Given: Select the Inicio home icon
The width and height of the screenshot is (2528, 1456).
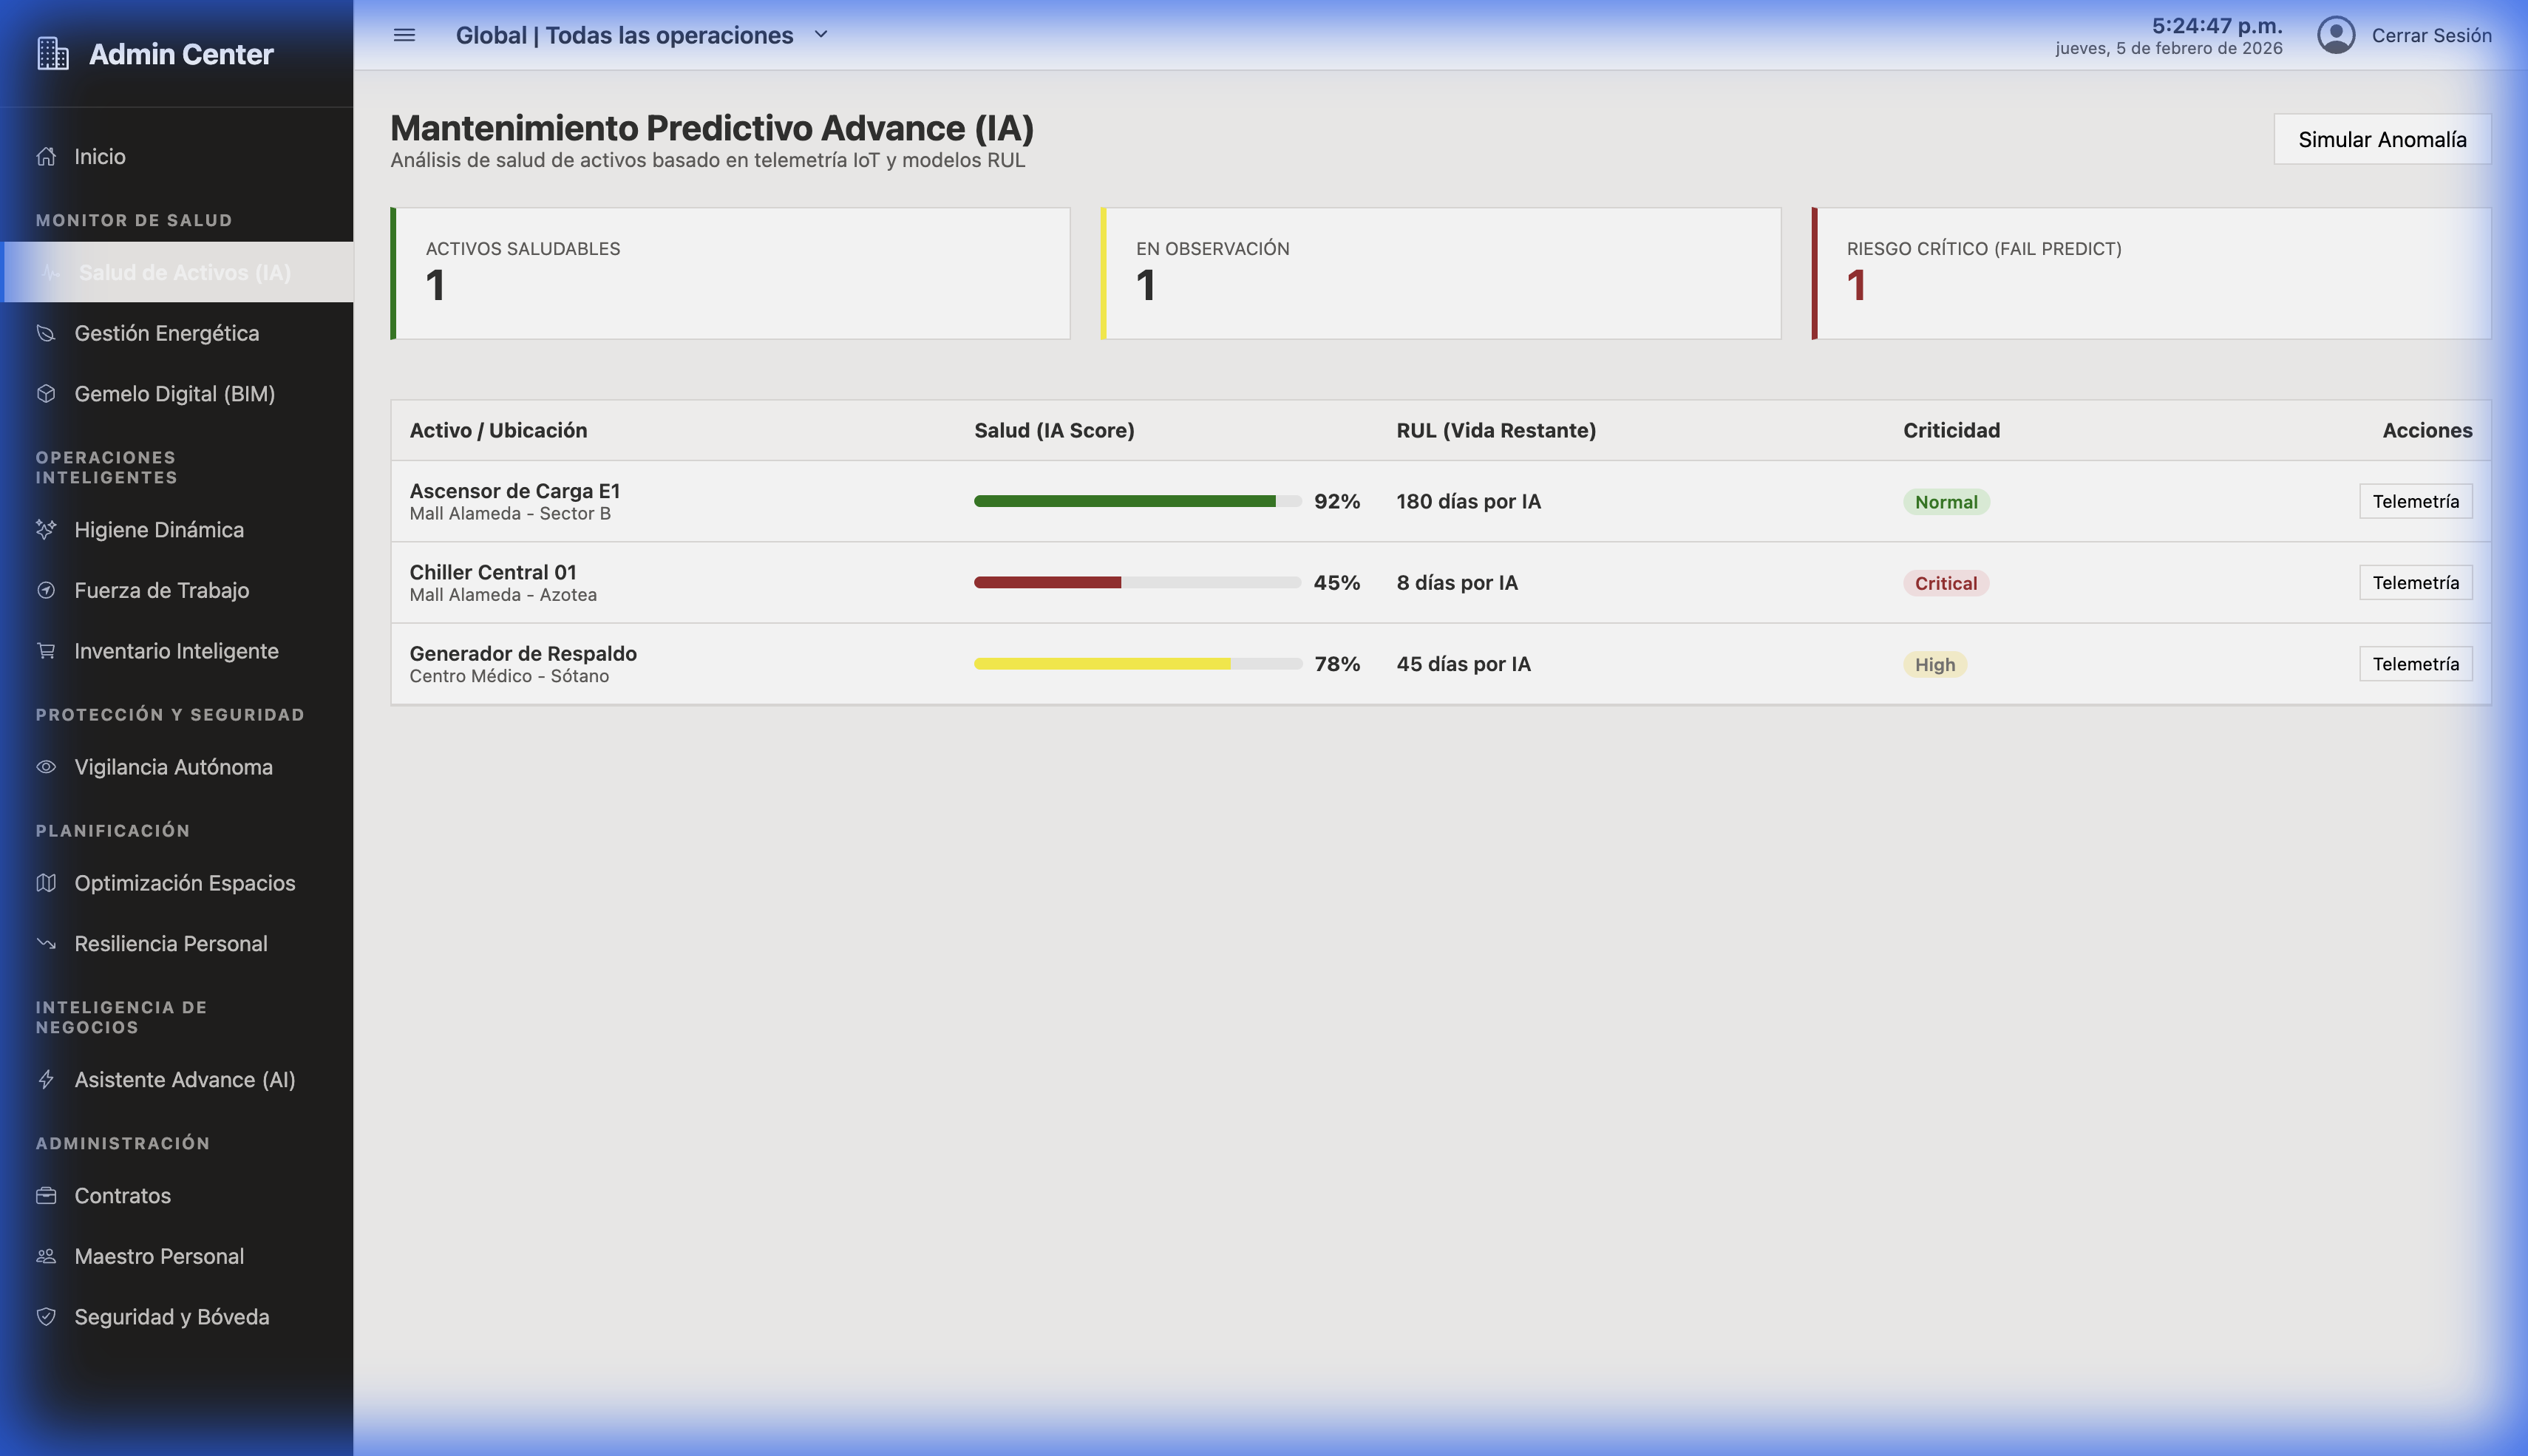Looking at the screenshot, I should coord(46,156).
